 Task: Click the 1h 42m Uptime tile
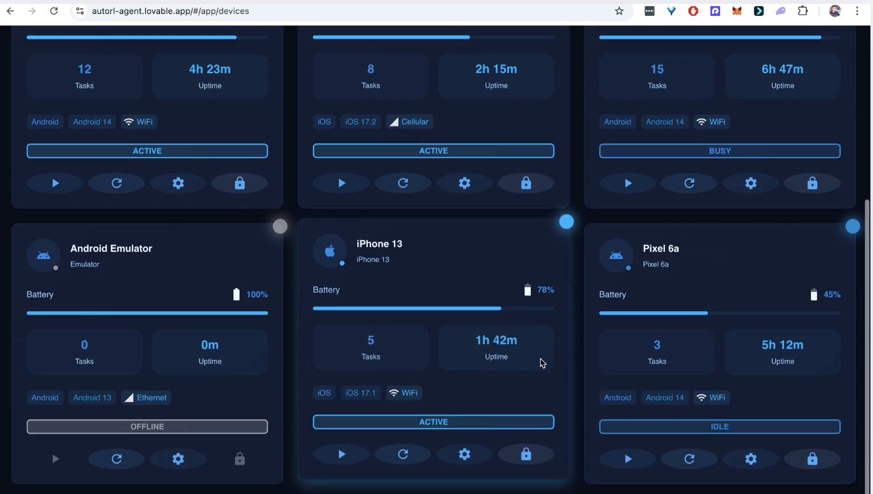[x=496, y=347]
